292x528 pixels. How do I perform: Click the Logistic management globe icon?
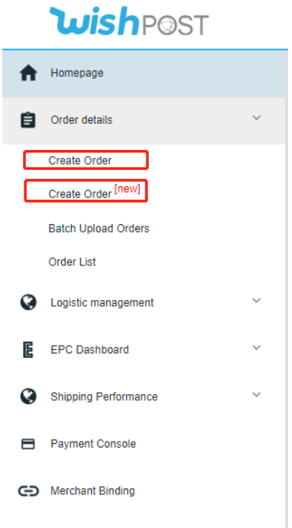coord(28,302)
